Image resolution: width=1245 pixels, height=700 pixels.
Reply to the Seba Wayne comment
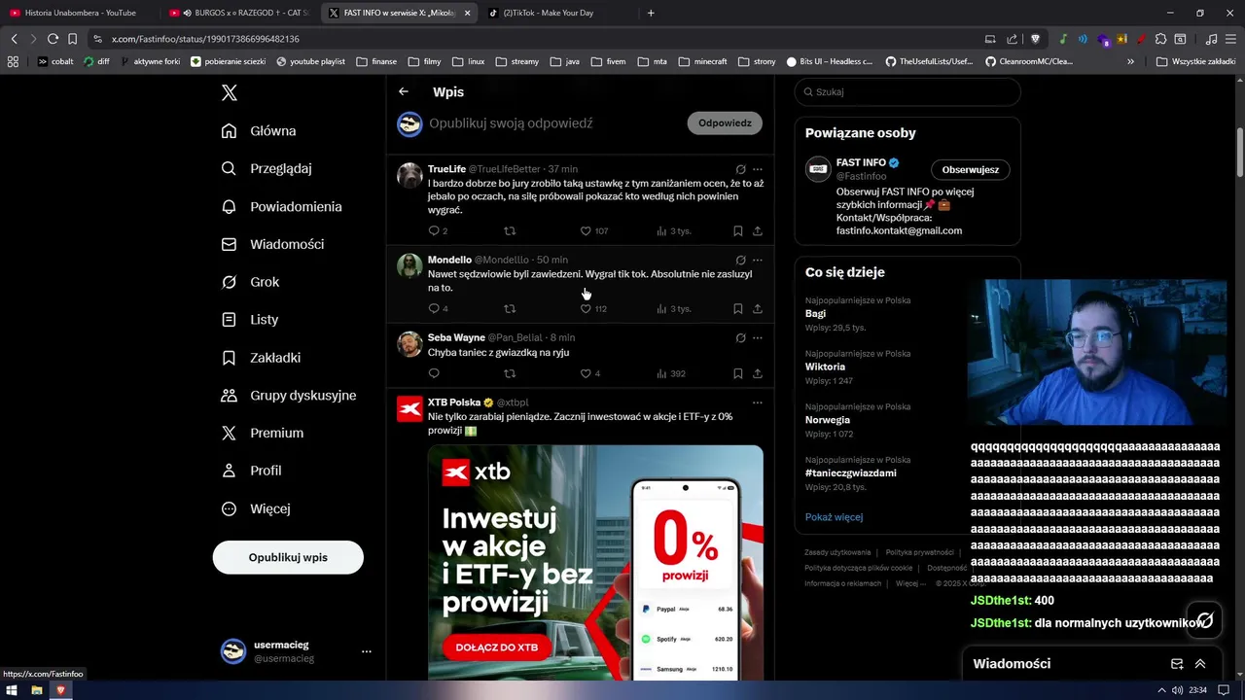coord(434,373)
